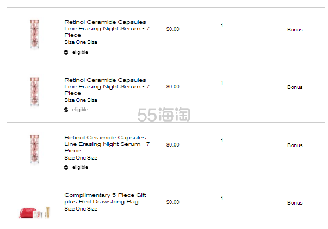The image size is (328, 229).
Task: Open second Retinol Ceramide Capsules product thumbnail
Action: (x=35, y=91)
